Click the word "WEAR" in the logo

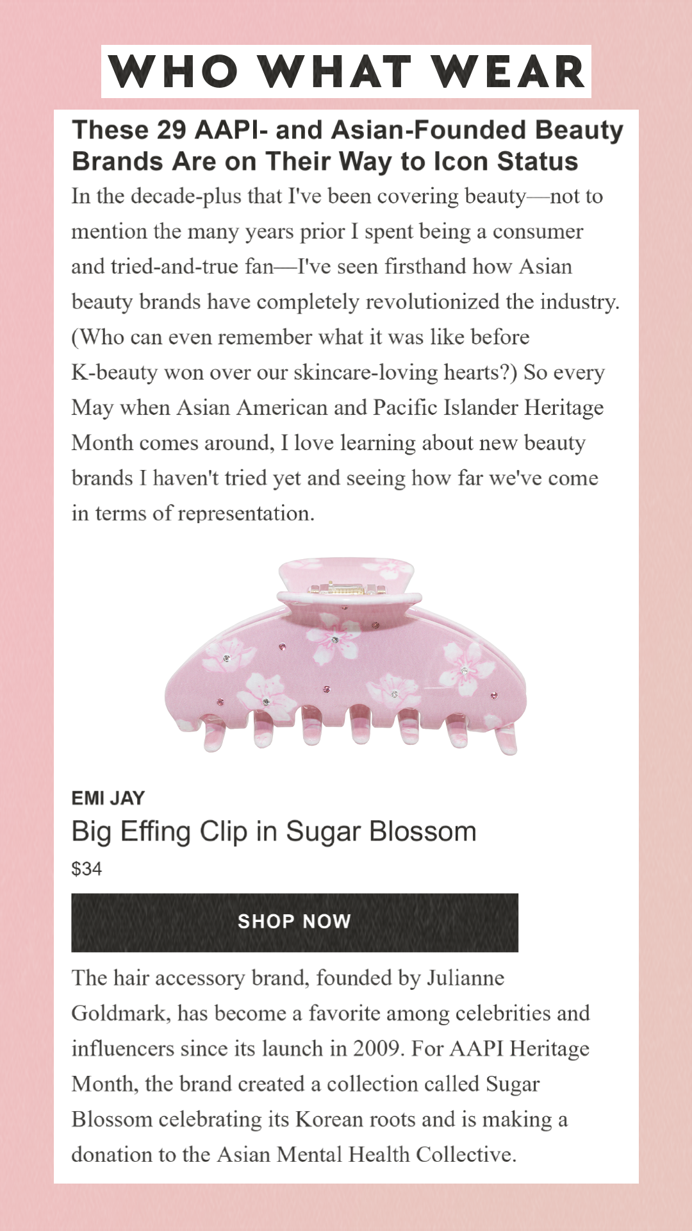[x=507, y=71]
